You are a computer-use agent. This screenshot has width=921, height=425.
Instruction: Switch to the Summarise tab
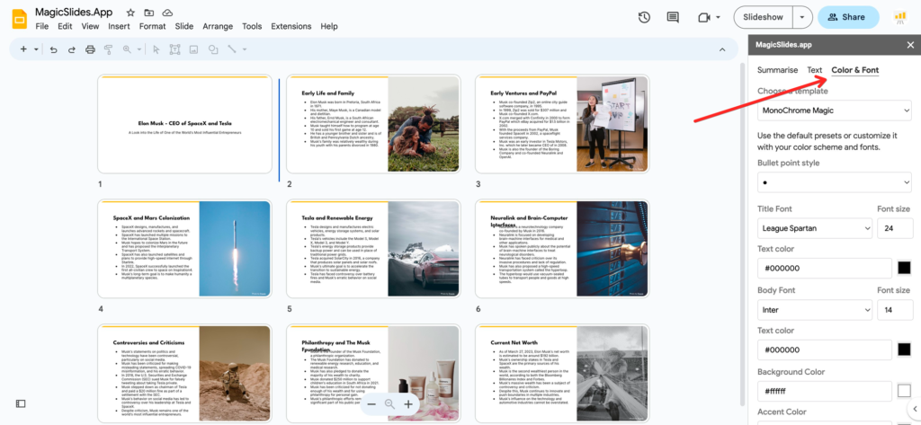pos(778,70)
